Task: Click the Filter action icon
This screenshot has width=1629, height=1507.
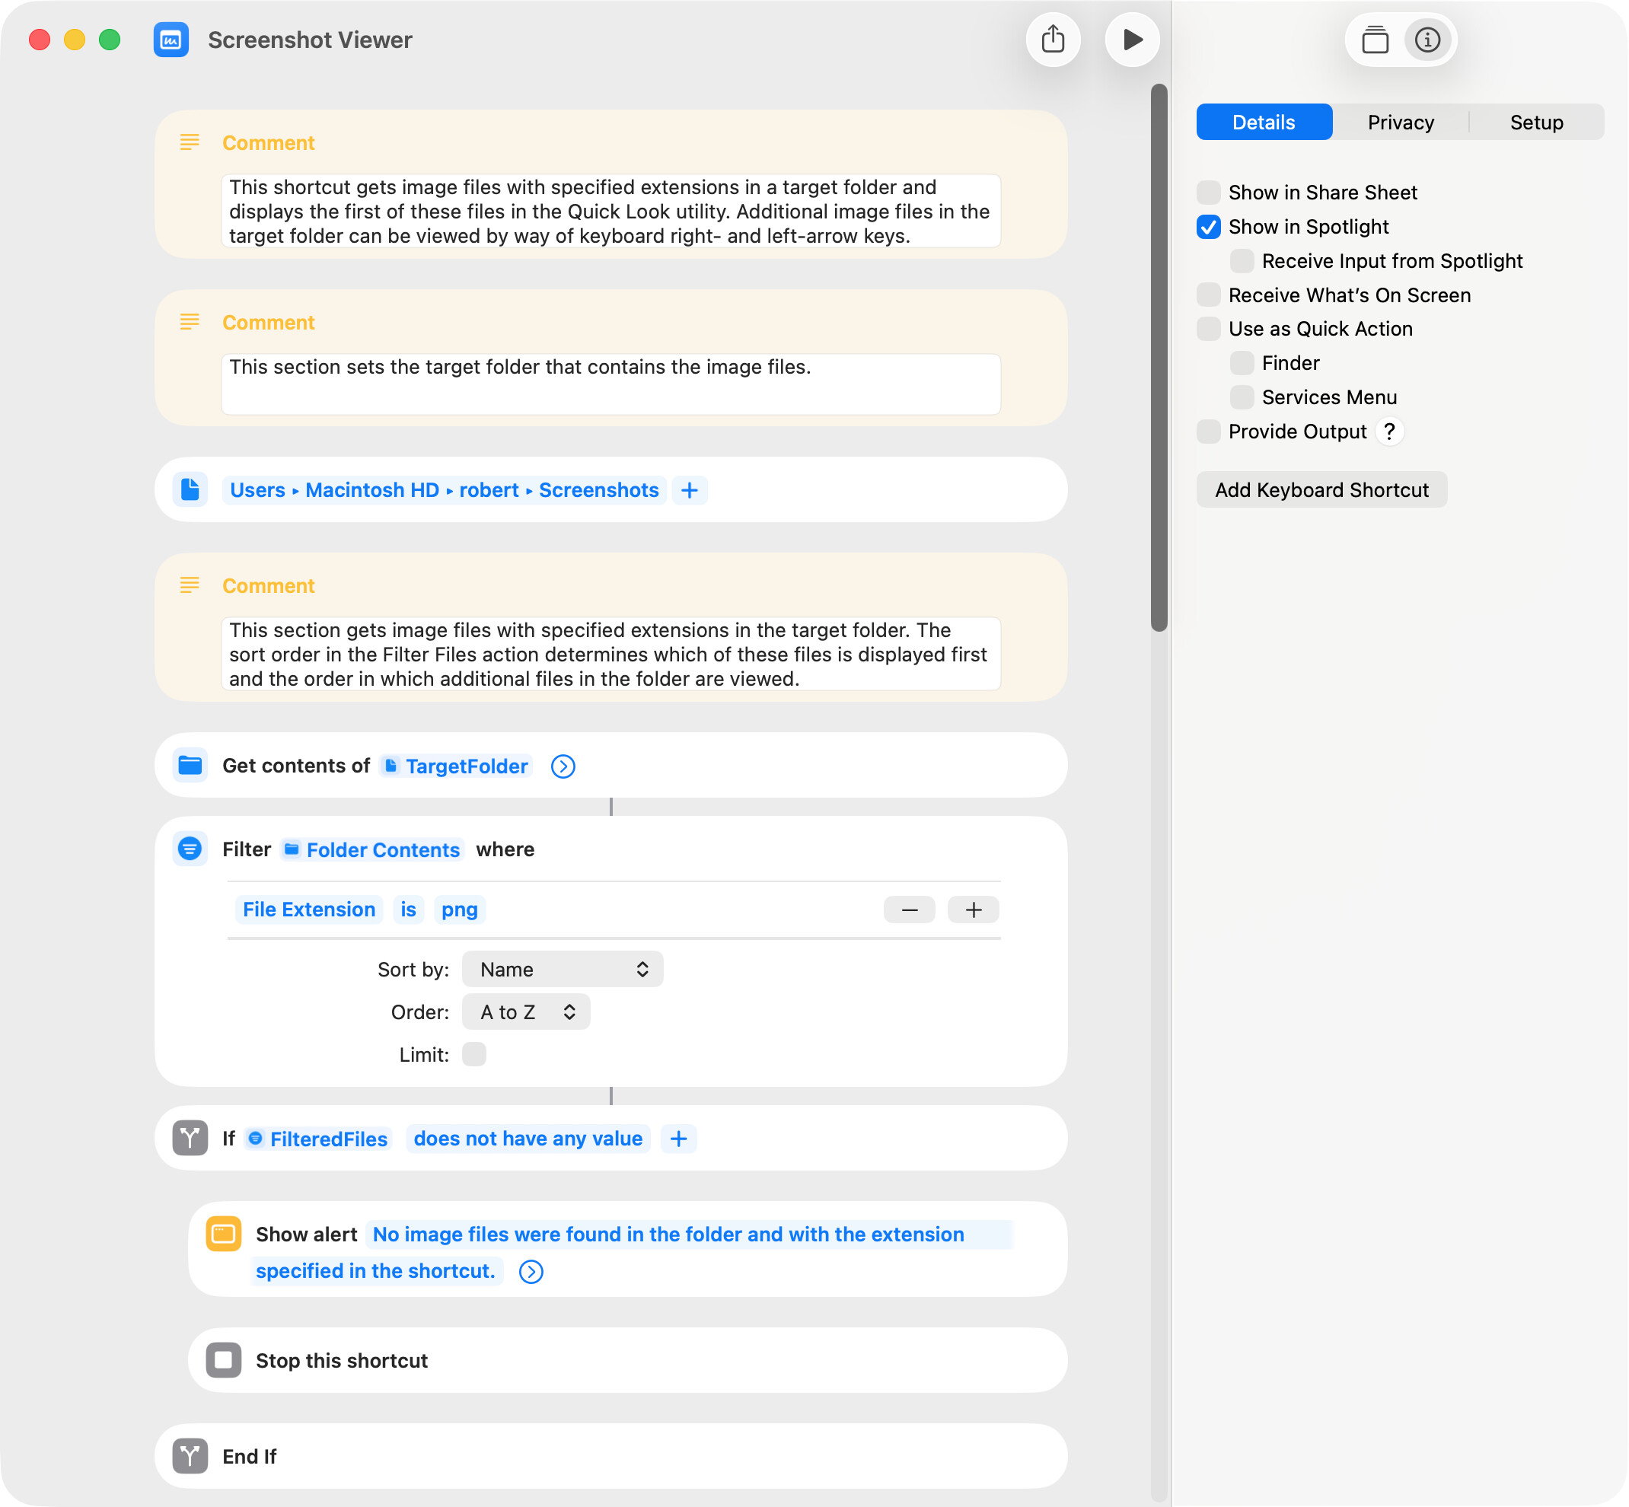Action: click(190, 849)
